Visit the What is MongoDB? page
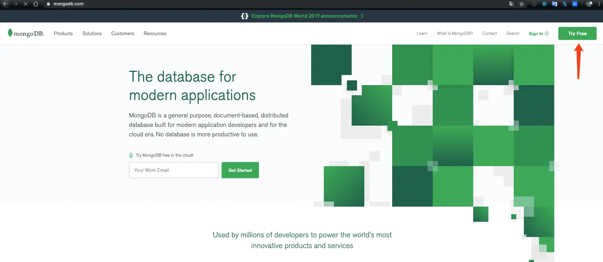 click(455, 34)
